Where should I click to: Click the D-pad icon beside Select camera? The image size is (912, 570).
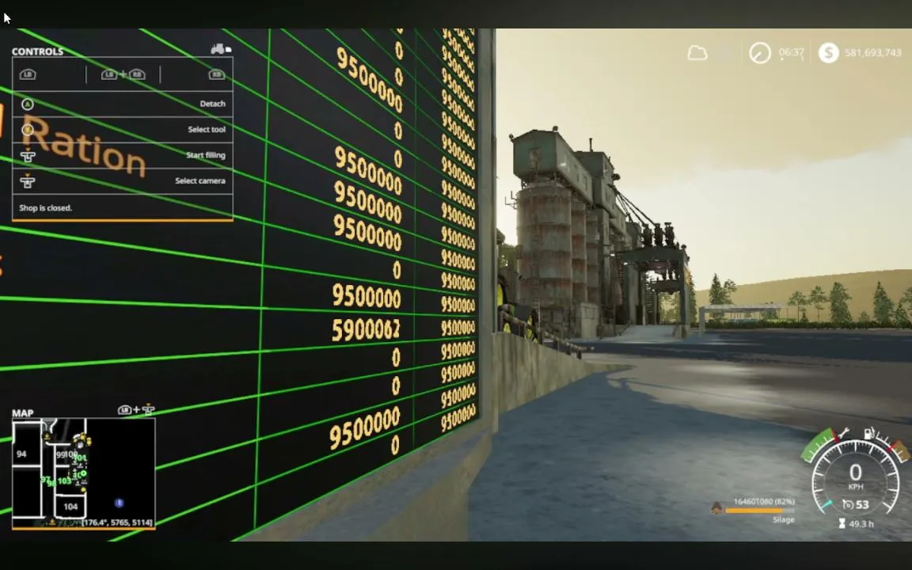pyautogui.click(x=28, y=180)
